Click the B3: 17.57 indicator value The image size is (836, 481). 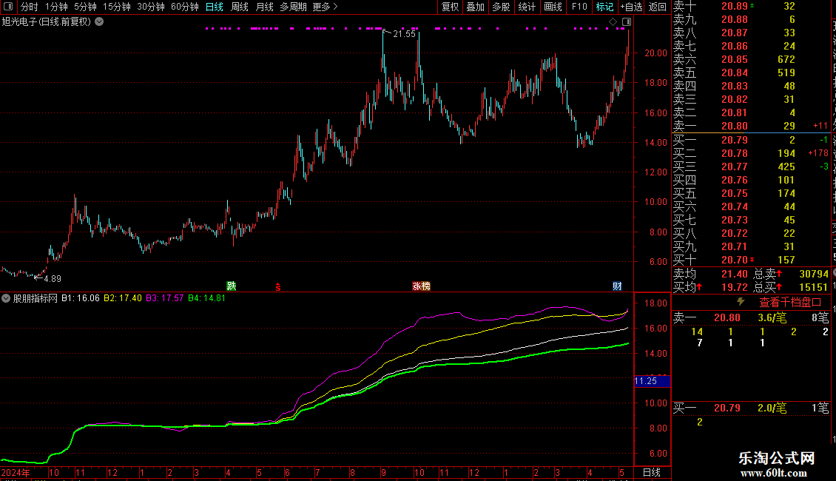(x=165, y=298)
